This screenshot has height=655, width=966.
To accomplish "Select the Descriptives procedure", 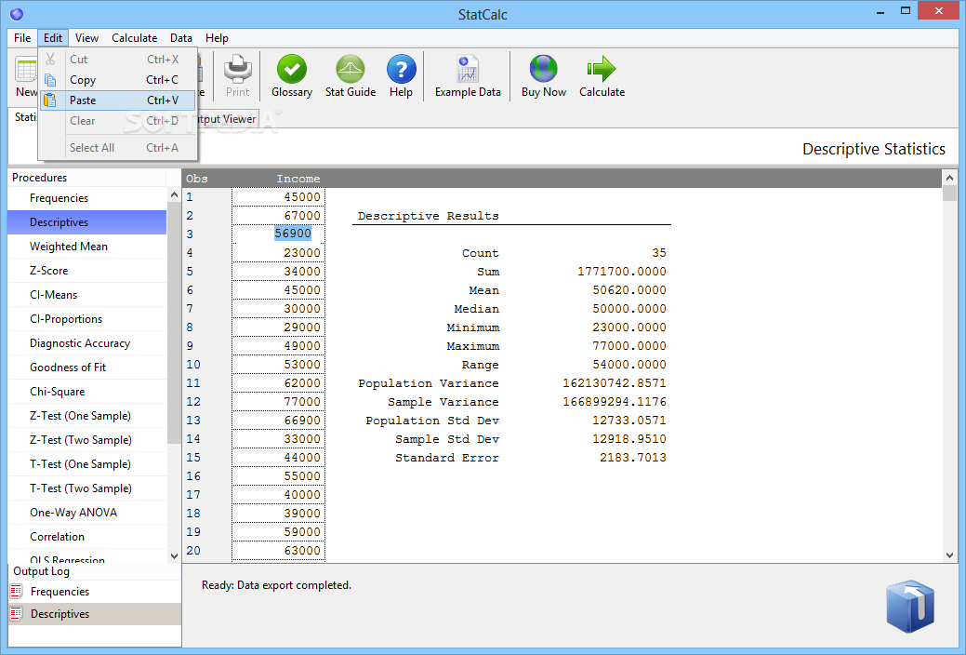I will (86, 222).
